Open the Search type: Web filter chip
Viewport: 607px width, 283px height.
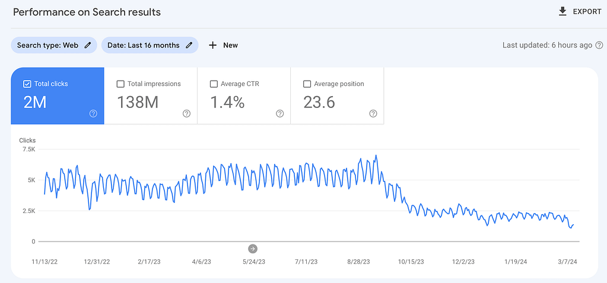pos(54,45)
